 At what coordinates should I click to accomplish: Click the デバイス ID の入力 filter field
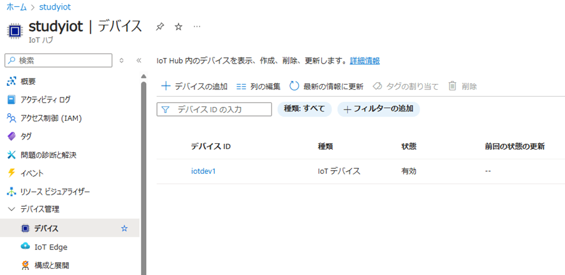(x=214, y=109)
